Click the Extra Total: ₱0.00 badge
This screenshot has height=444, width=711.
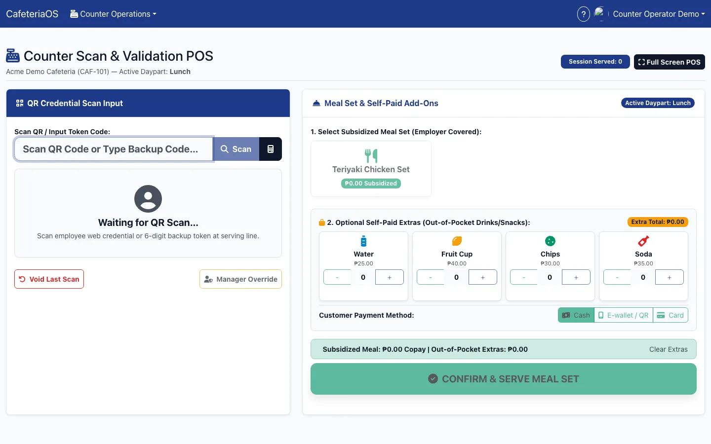tap(658, 222)
